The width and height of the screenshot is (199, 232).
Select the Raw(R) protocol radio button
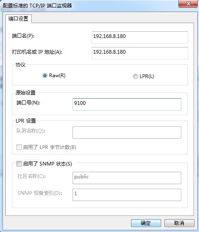[x=45, y=76]
